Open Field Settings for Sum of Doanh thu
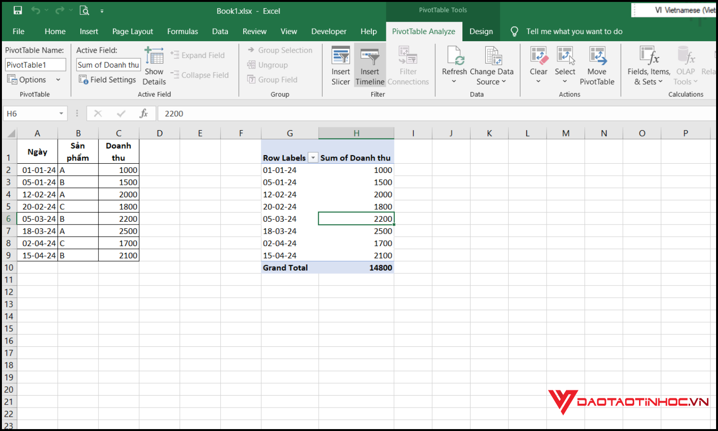The height and width of the screenshot is (431, 718). pyautogui.click(x=107, y=79)
